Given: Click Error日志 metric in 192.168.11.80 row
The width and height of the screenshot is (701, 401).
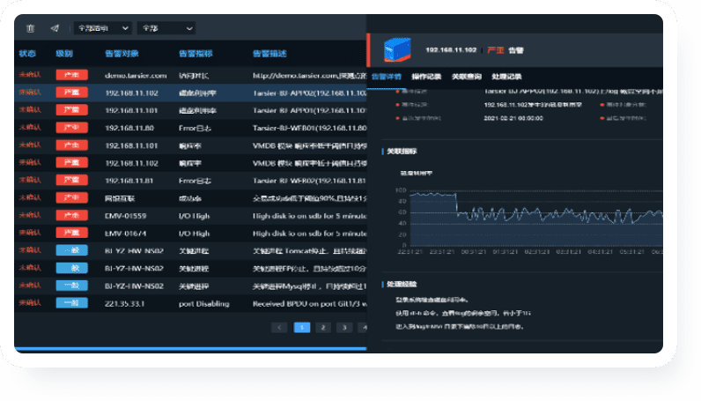Looking at the screenshot, I should pyautogui.click(x=195, y=128).
